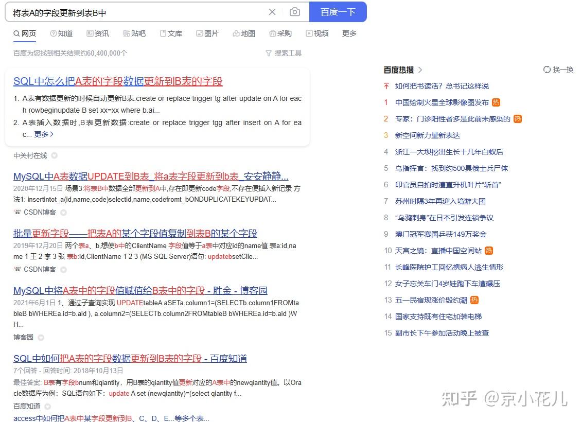Click the 博客园 source label

click(x=23, y=337)
